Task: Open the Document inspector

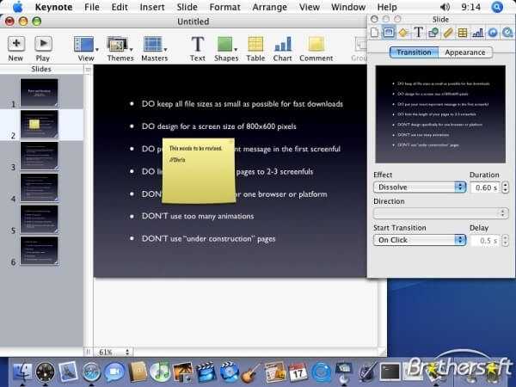Action: tap(374, 33)
